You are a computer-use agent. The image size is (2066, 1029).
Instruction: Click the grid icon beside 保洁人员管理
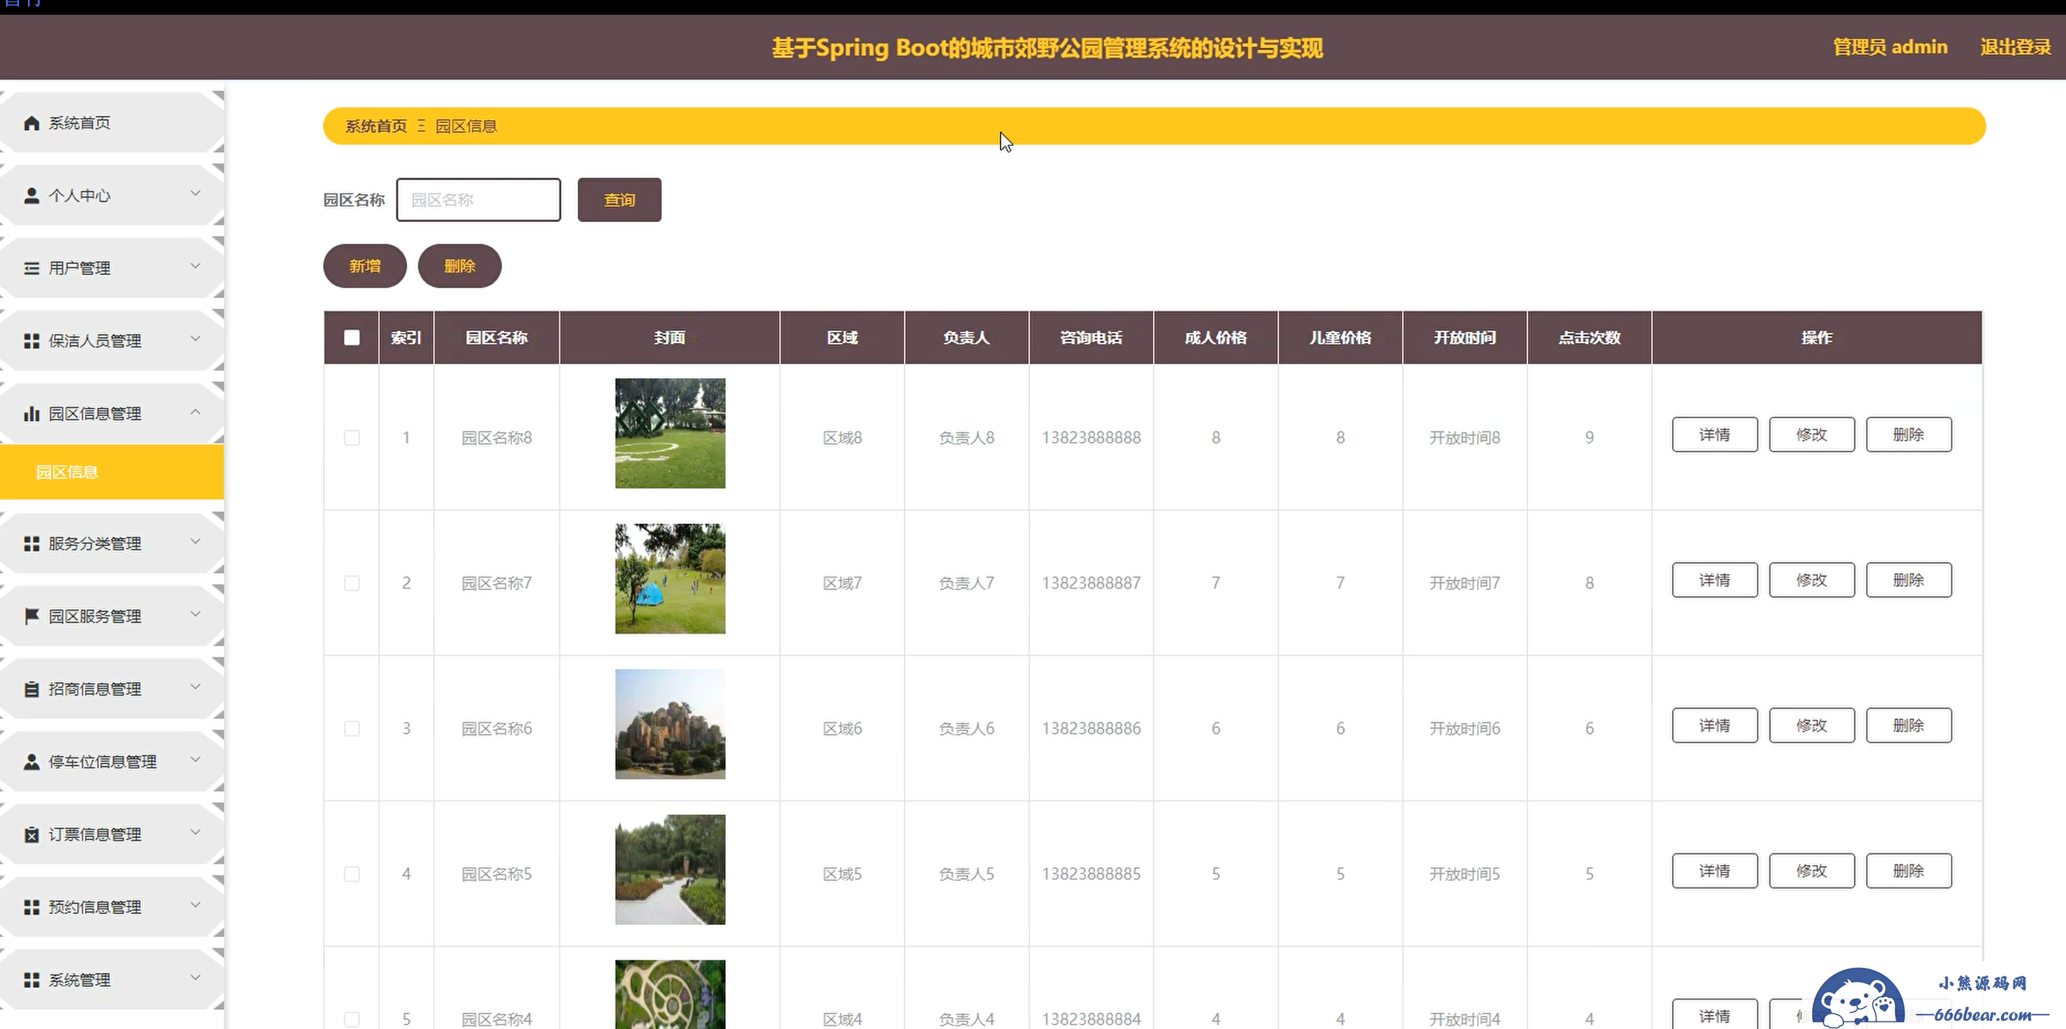[31, 341]
